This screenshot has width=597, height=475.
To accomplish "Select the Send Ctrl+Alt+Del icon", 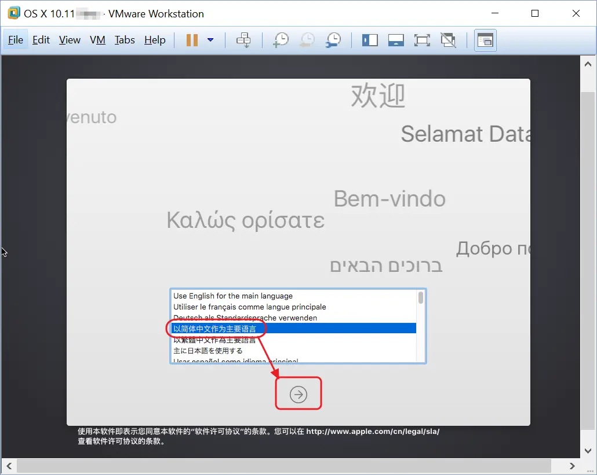I will coord(243,40).
